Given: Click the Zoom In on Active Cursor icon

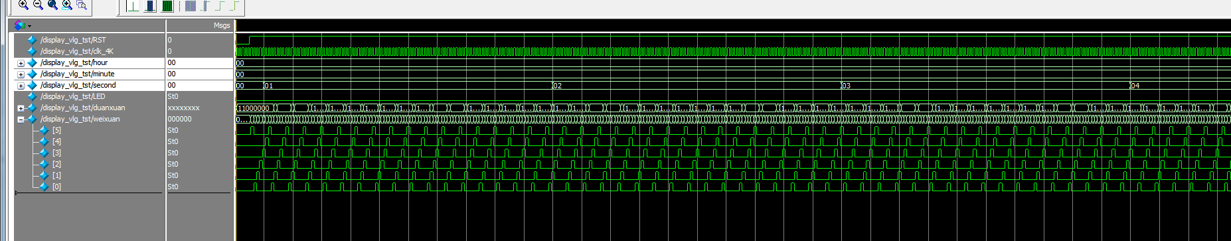Looking at the screenshot, I should (x=67, y=5).
